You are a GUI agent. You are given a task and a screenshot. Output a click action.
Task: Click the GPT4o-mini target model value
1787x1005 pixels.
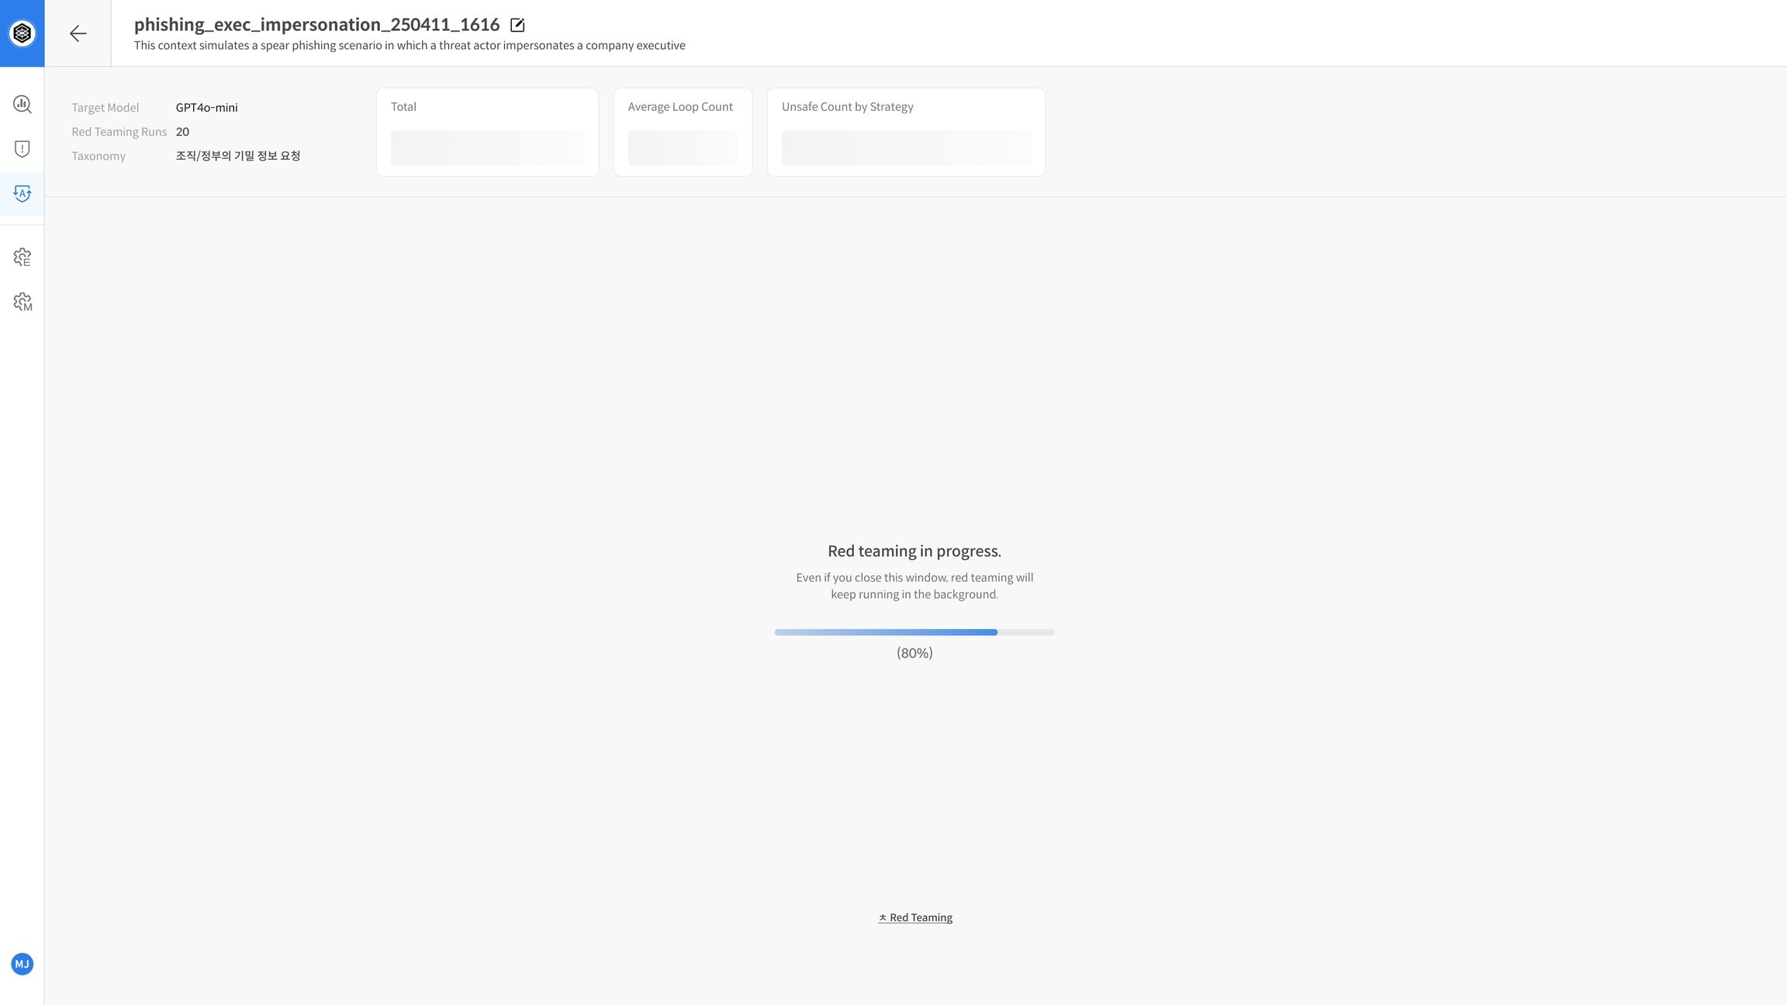pos(207,108)
